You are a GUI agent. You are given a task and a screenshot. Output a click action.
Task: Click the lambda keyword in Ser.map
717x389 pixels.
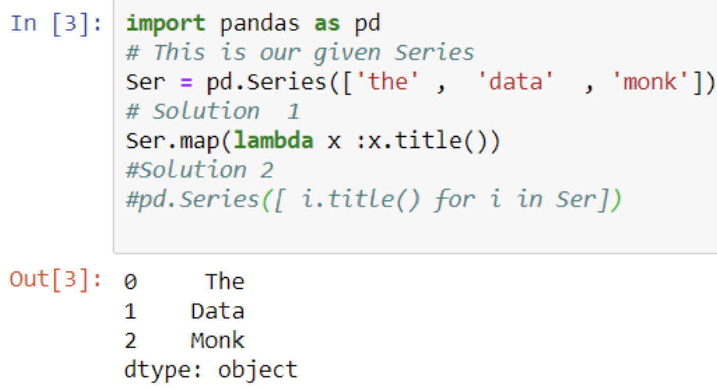(x=273, y=140)
